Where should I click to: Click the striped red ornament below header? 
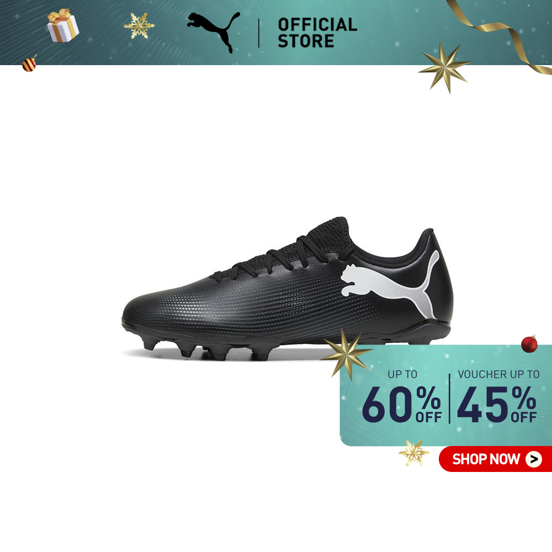point(30,63)
